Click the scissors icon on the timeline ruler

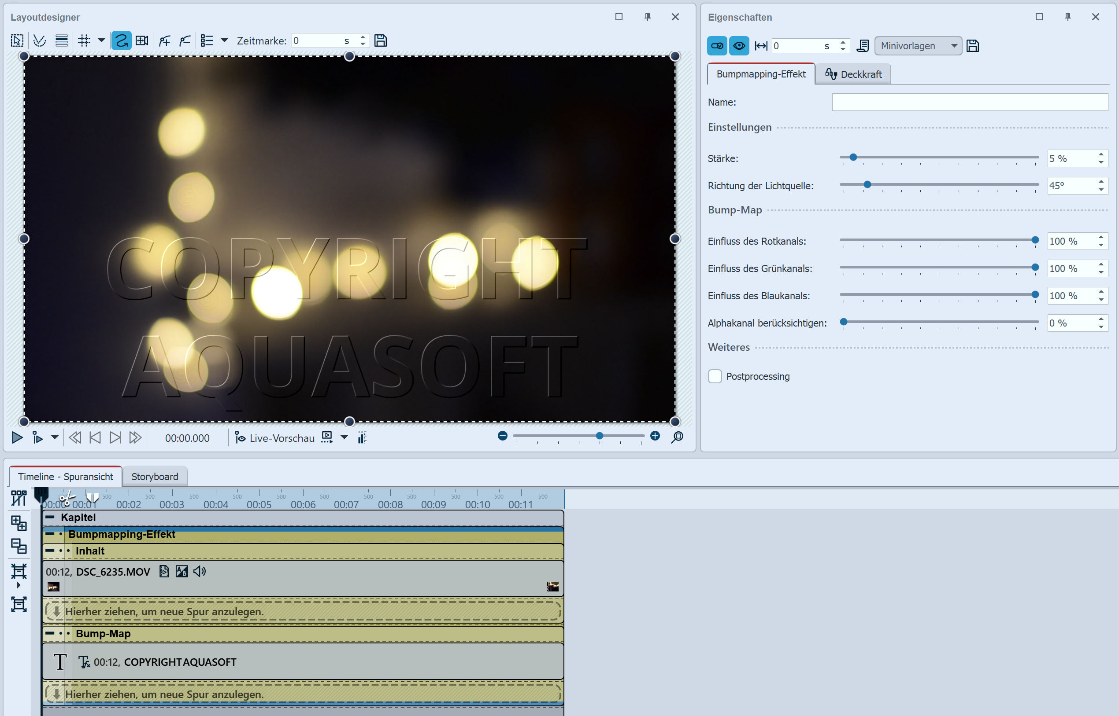coord(66,499)
